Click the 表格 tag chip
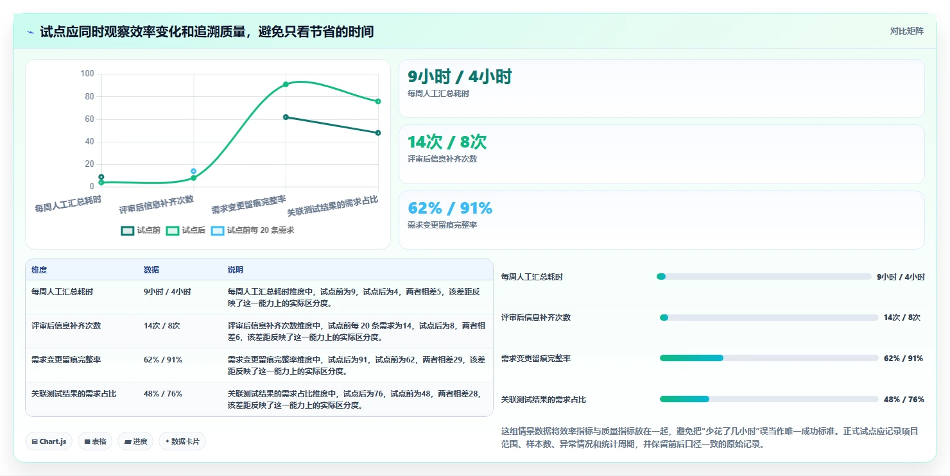Image resolution: width=950 pixels, height=476 pixels. [95, 441]
